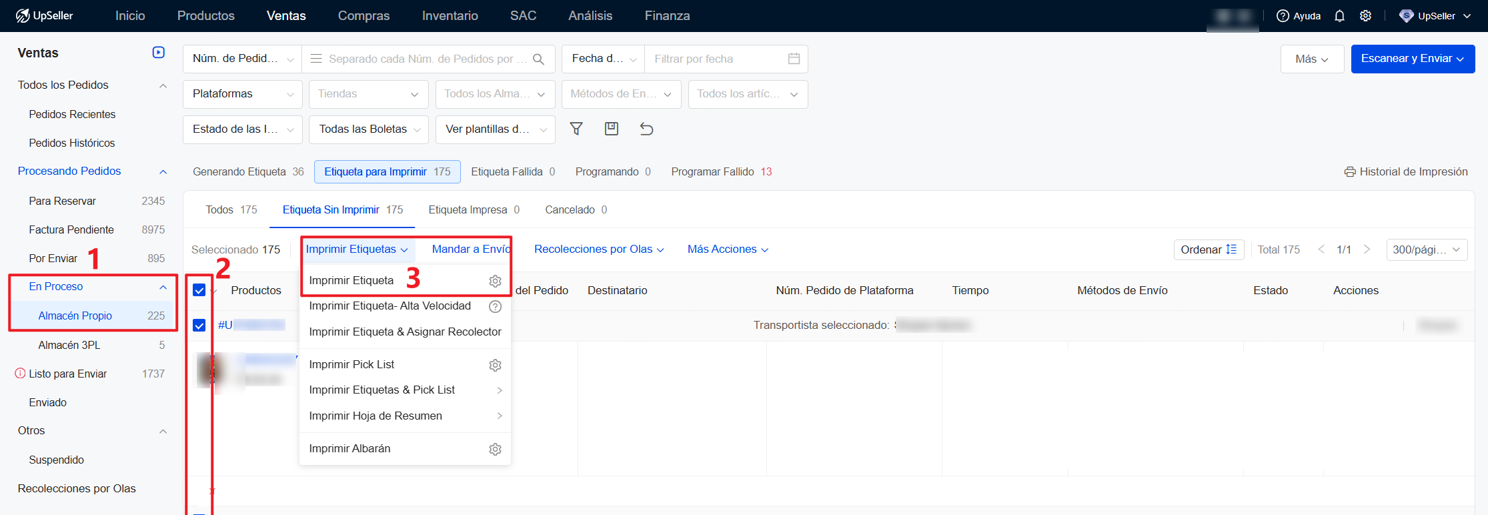
Task: Click help icon beside Imprimir Etiqueta- Alta Velocidad
Action: point(495,306)
